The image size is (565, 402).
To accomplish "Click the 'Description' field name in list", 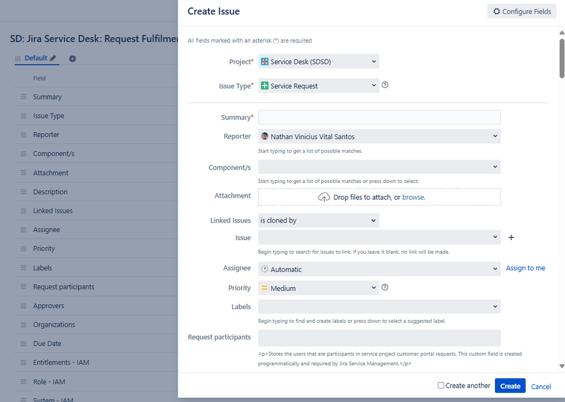I will tap(50, 191).
